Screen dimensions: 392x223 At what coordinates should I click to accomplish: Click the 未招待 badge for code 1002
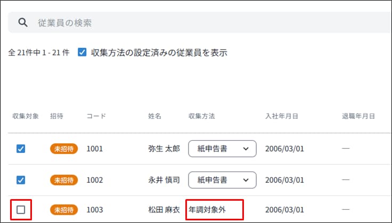point(64,179)
